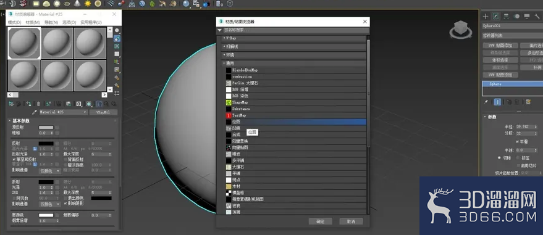Select the 位图 map entry in browser list
This screenshot has width=543, height=235.
click(296, 122)
